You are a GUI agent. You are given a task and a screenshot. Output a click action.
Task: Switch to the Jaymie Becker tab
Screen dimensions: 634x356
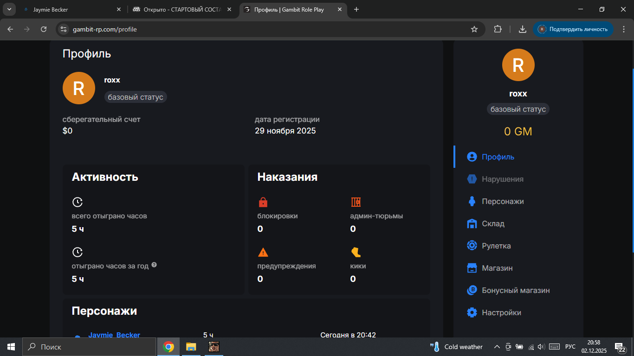(x=70, y=9)
